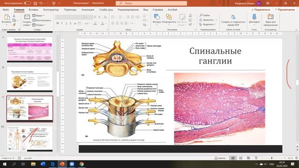Switch to slide sorter view icon

click(x=241, y=158)
